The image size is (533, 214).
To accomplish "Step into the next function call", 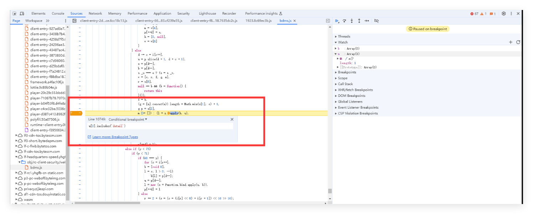I will point(352,21).
